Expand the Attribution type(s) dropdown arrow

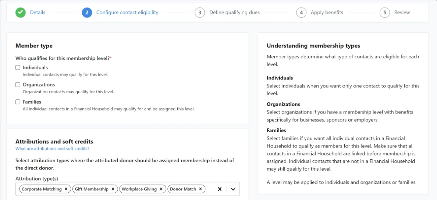233,189
